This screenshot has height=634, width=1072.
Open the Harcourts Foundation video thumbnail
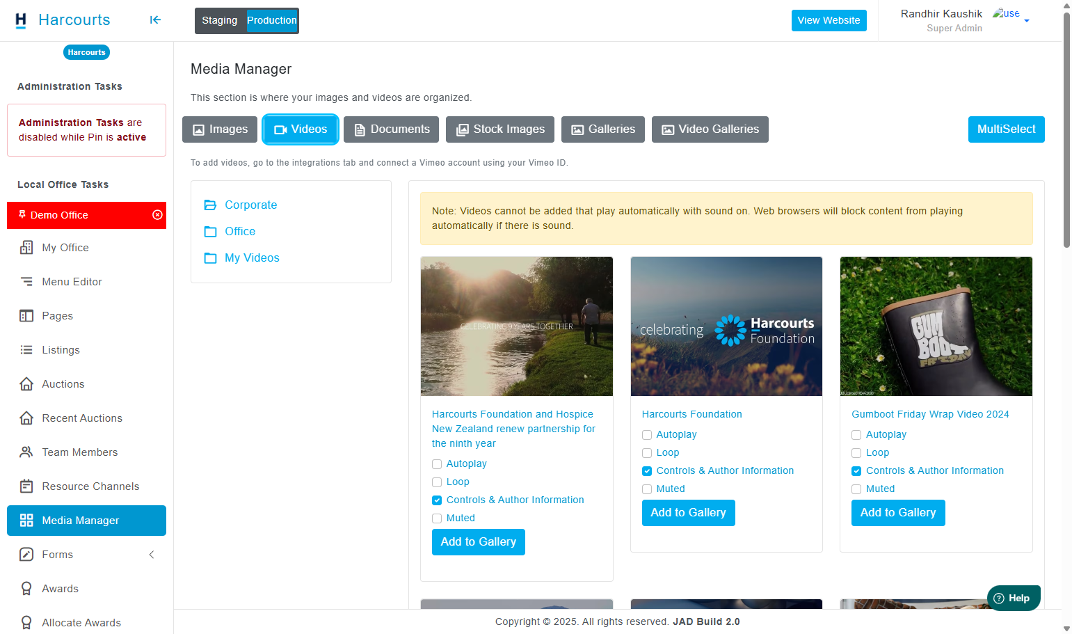pyautogui.click(x=726, y=326)
